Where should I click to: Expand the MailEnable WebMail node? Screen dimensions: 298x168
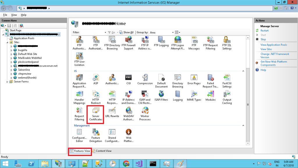(11, 58)
